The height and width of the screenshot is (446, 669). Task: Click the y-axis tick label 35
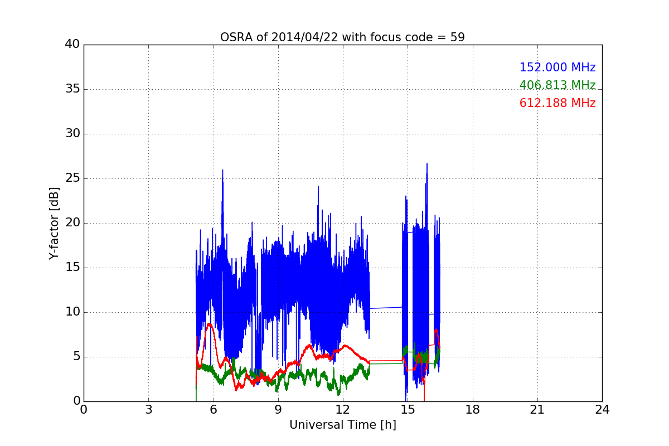73,89
